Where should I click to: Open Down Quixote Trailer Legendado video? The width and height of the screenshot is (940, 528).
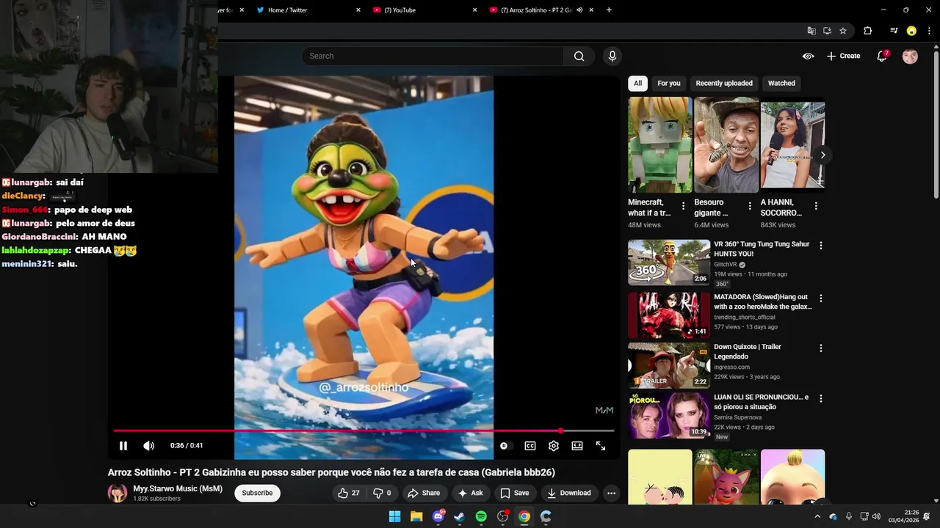[669, 365]
